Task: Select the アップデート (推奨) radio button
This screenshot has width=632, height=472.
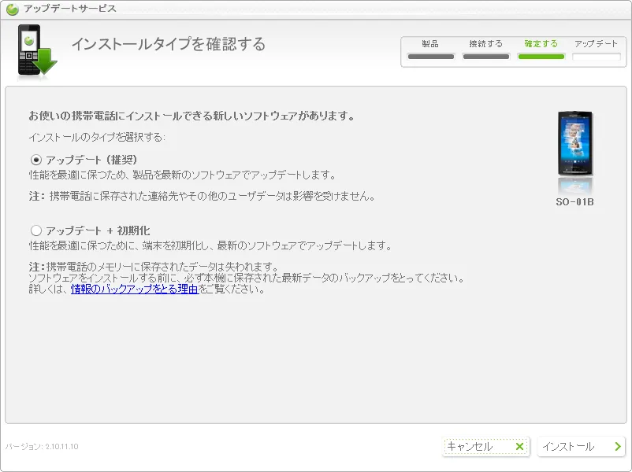Action: point(35,160)
